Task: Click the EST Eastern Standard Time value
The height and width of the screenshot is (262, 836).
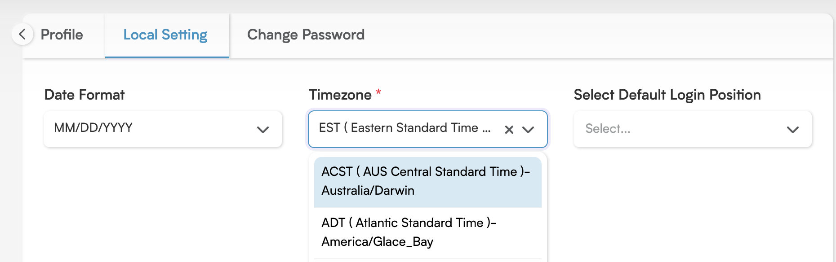Action: (x=405, y=128)
